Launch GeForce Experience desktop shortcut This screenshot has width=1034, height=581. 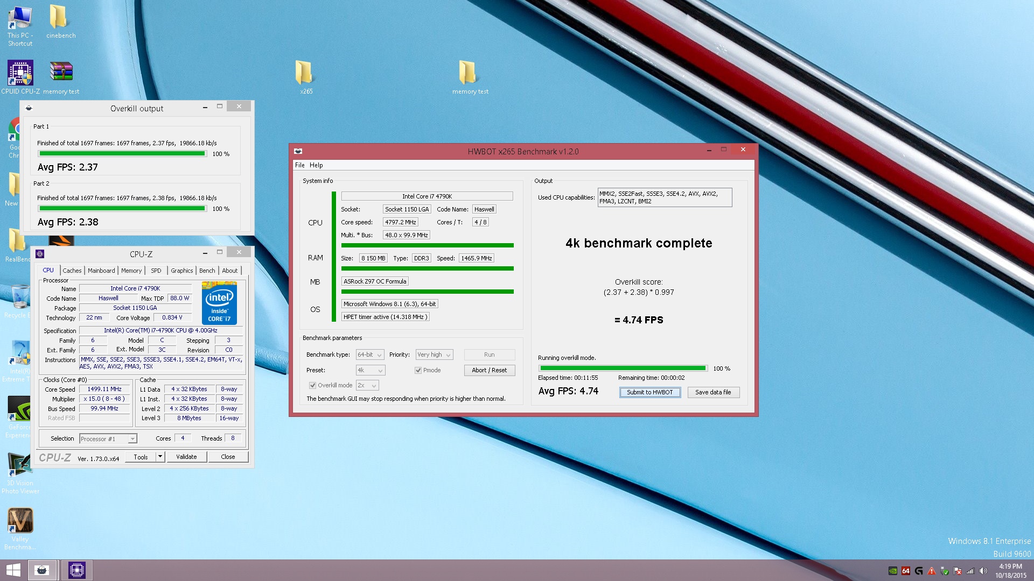(x=19, y=408)
